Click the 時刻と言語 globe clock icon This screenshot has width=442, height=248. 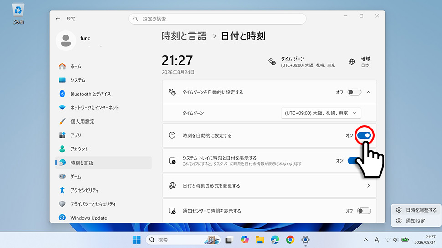coord(62,163)
